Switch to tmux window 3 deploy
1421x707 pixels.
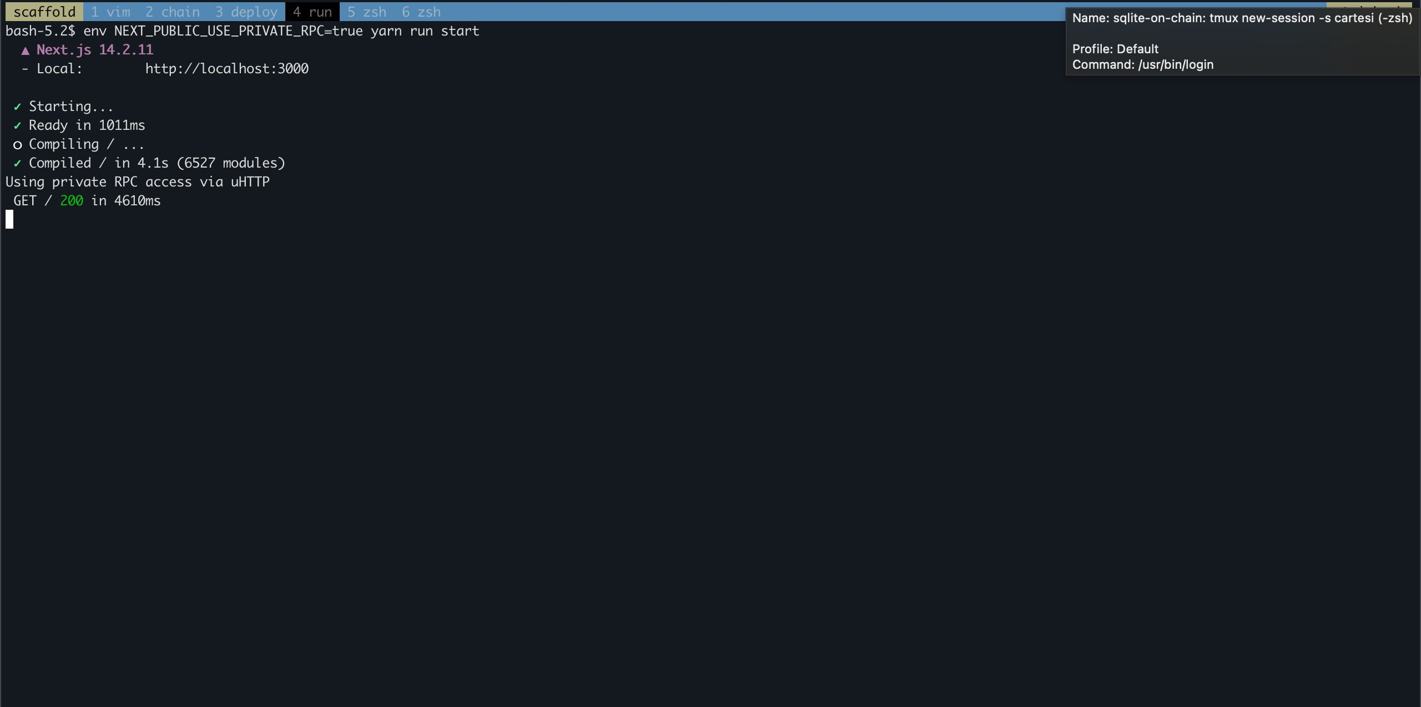(246, 12)
